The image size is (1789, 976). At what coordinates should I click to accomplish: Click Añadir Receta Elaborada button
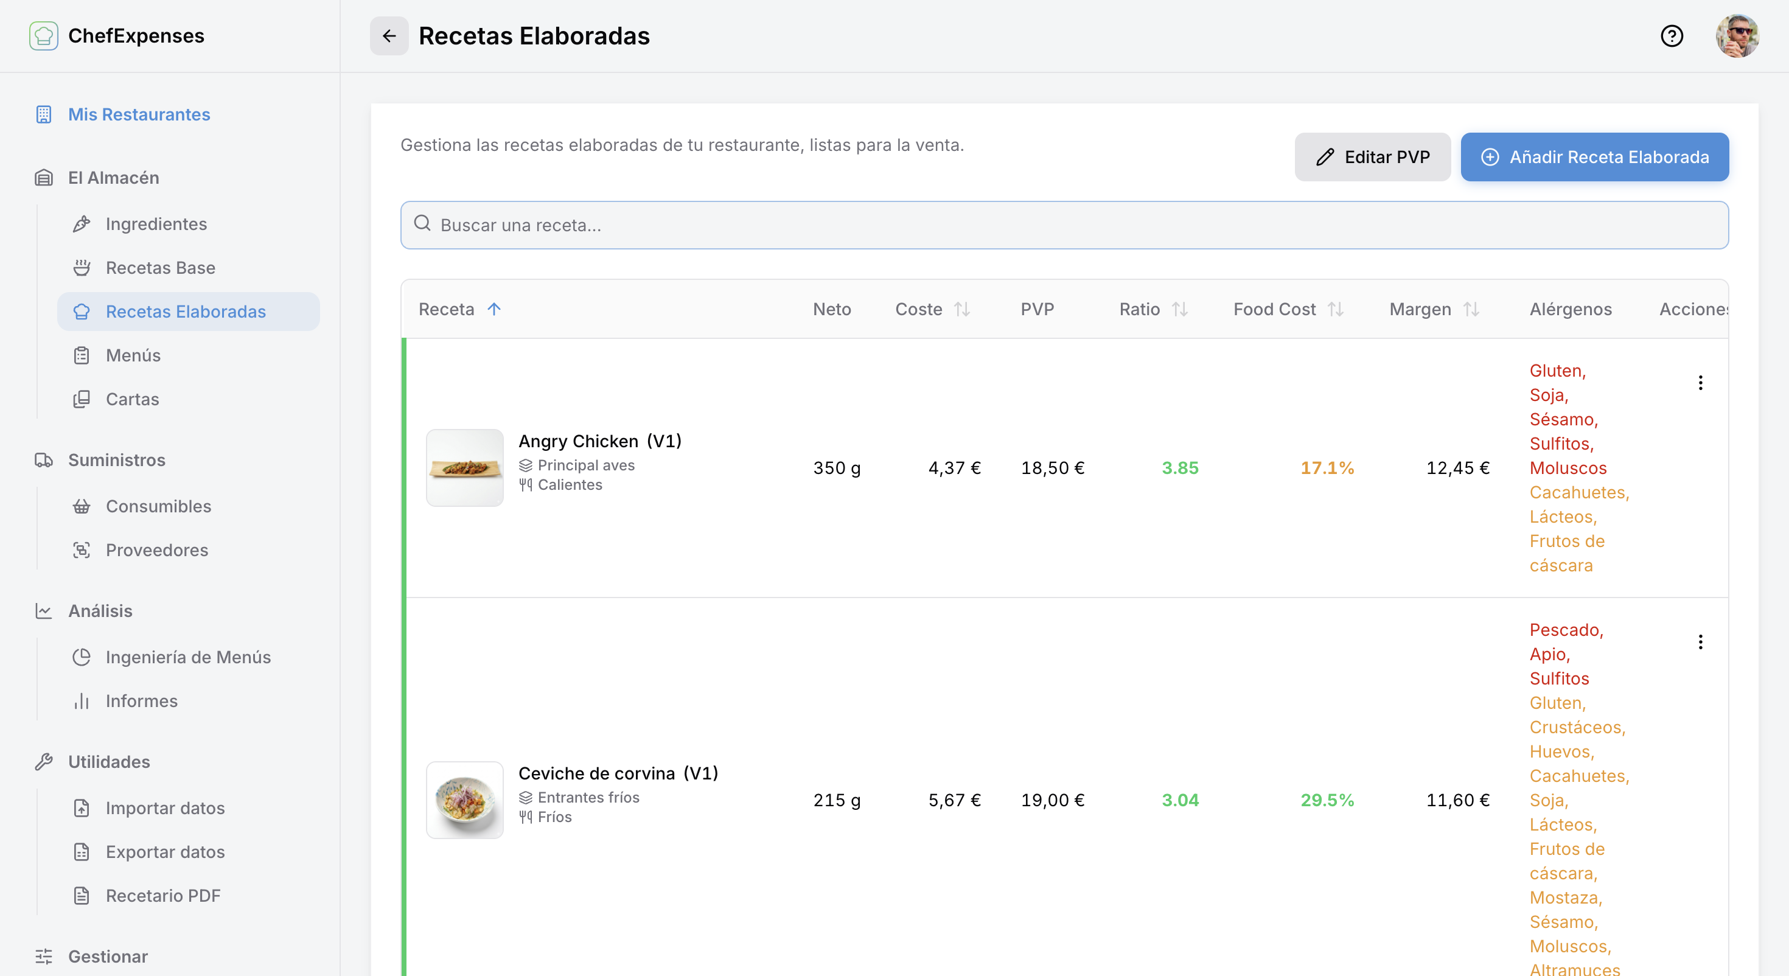tap(1594, 157)
